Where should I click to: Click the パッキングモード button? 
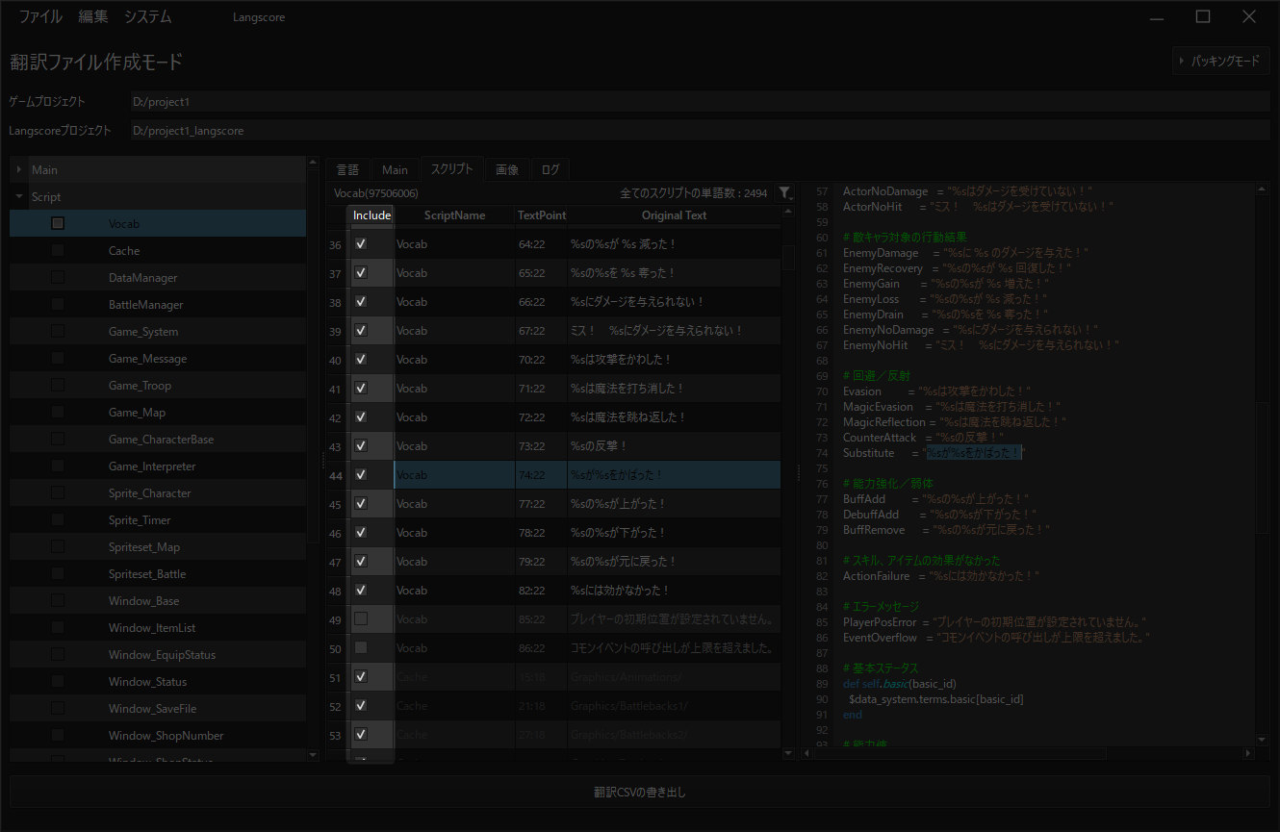tap(1220, 61)
